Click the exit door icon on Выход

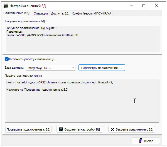click(141, 141)
